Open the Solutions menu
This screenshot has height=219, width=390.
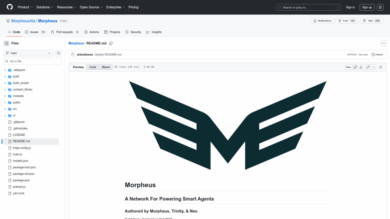click(x=45, y=7)
